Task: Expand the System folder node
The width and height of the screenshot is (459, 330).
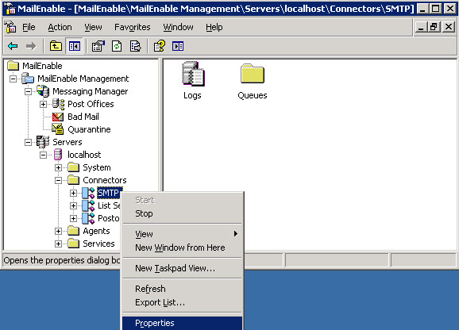Action: (58, 168)
